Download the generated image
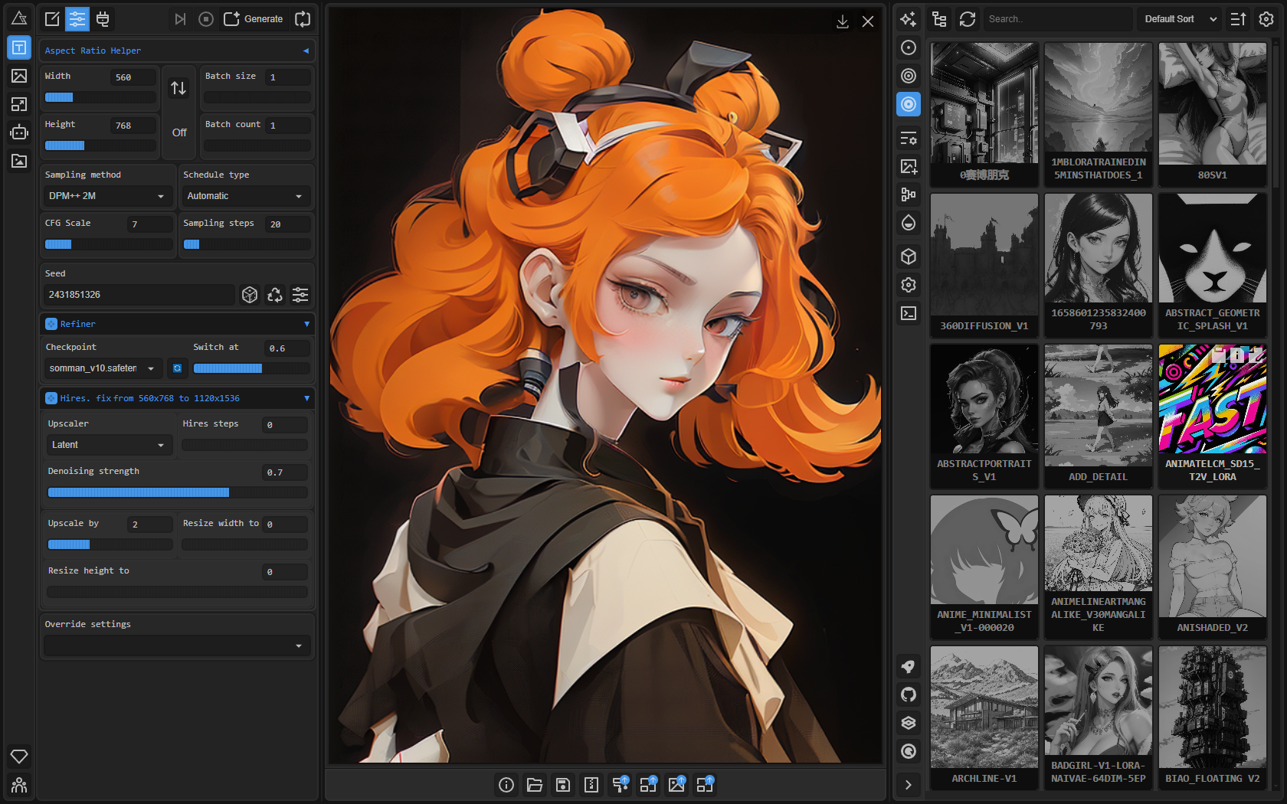The image size is (1287, 804). (842, 21)
